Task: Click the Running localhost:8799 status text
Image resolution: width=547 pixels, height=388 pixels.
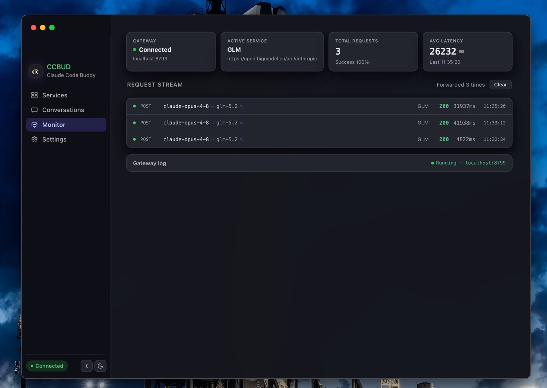Action: pyautogui.click(x=468, y=163)
